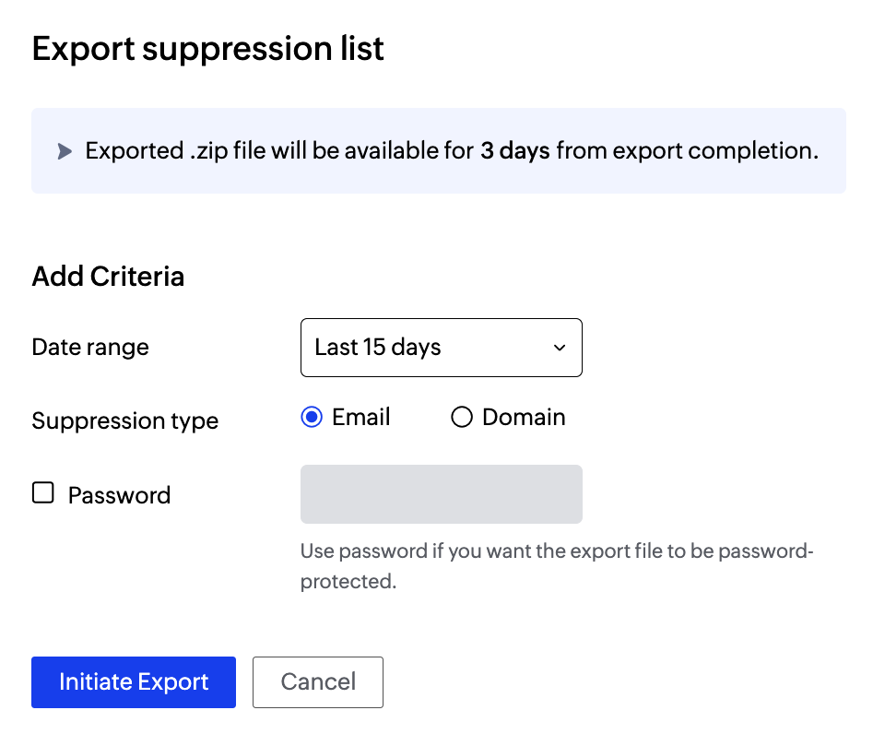
Task: Click the "Add Criteria" section heading
Action: [108, 277]
